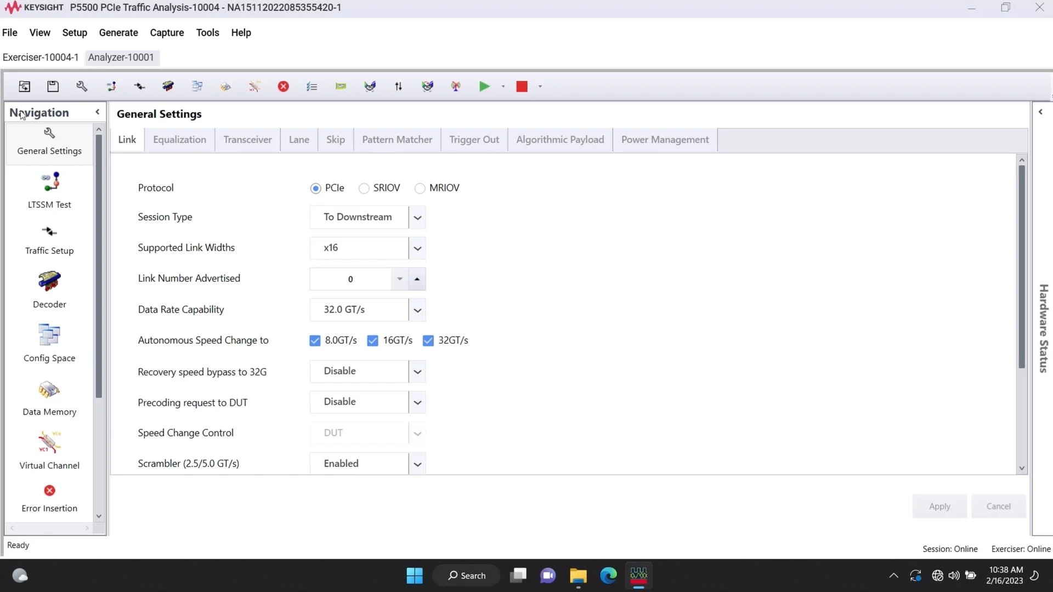Click the Virtual Channel toolbar icon
Viewport: 1053px width, 592px height.
coord(254,86)
